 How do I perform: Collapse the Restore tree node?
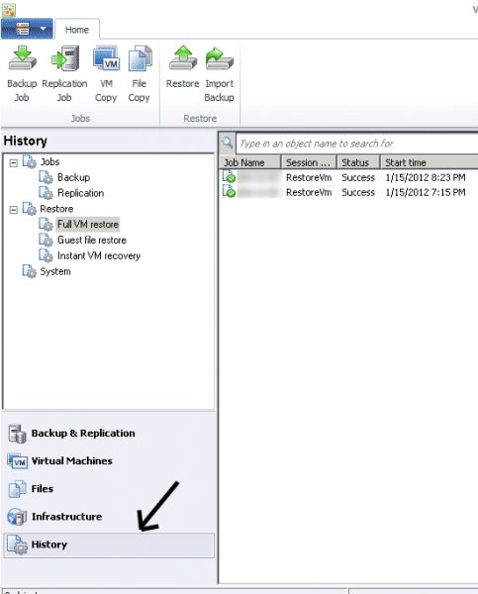click(x=13, y=210)
